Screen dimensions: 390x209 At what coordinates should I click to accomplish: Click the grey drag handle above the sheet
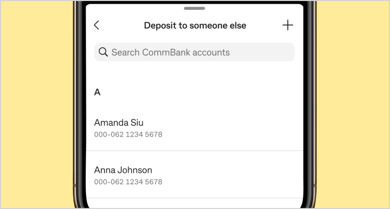(x=194, y=8)
